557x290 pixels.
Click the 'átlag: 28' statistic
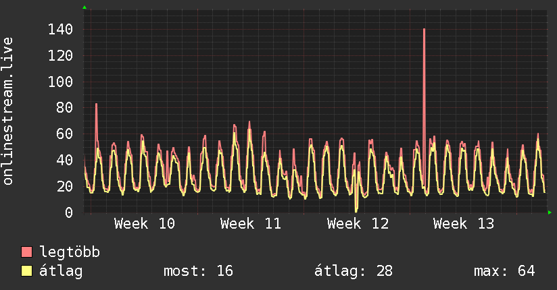pyautogui.click(x=354, y=271)
